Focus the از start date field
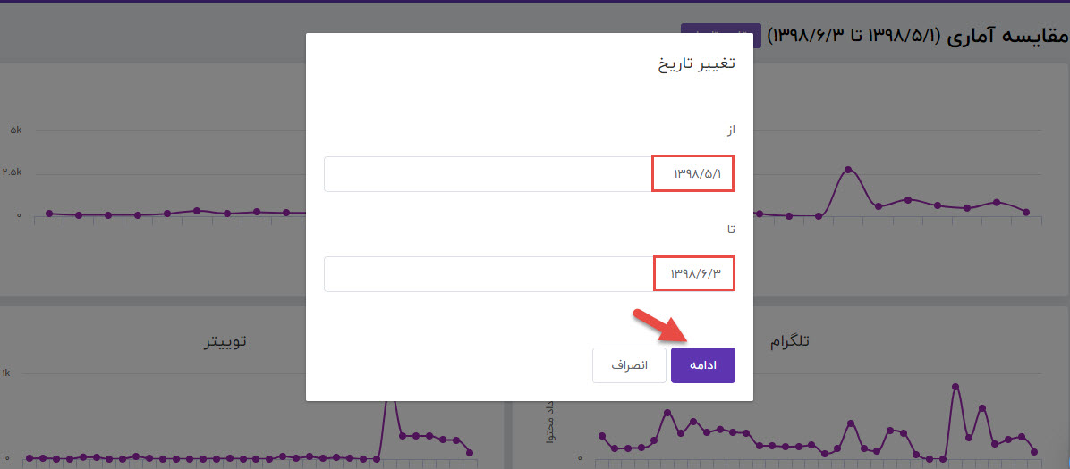This screenshot has width=1070, height=469. pos(529,174)
